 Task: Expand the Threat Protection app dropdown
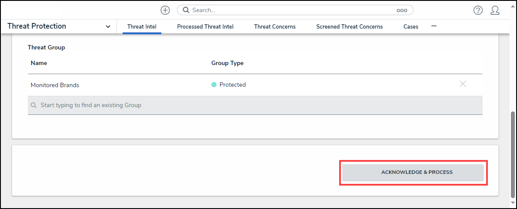(x=108, y=26)
